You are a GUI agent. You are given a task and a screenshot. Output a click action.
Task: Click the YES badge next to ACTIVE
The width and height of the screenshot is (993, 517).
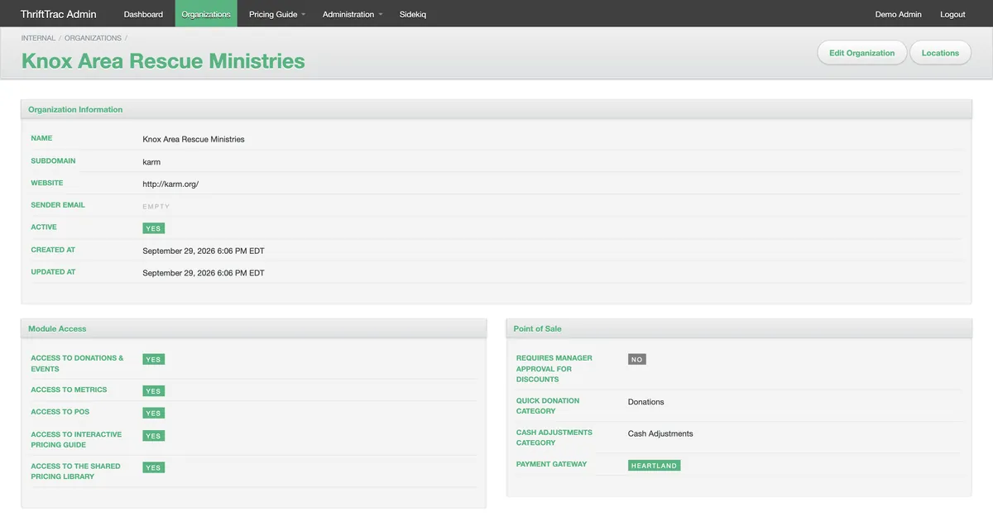pos(153,228)
